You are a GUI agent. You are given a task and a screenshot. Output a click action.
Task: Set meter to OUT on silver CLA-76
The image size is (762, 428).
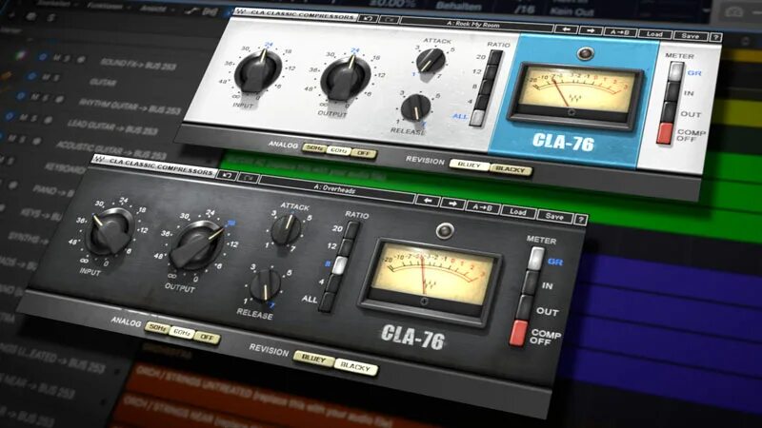point(670,112)
